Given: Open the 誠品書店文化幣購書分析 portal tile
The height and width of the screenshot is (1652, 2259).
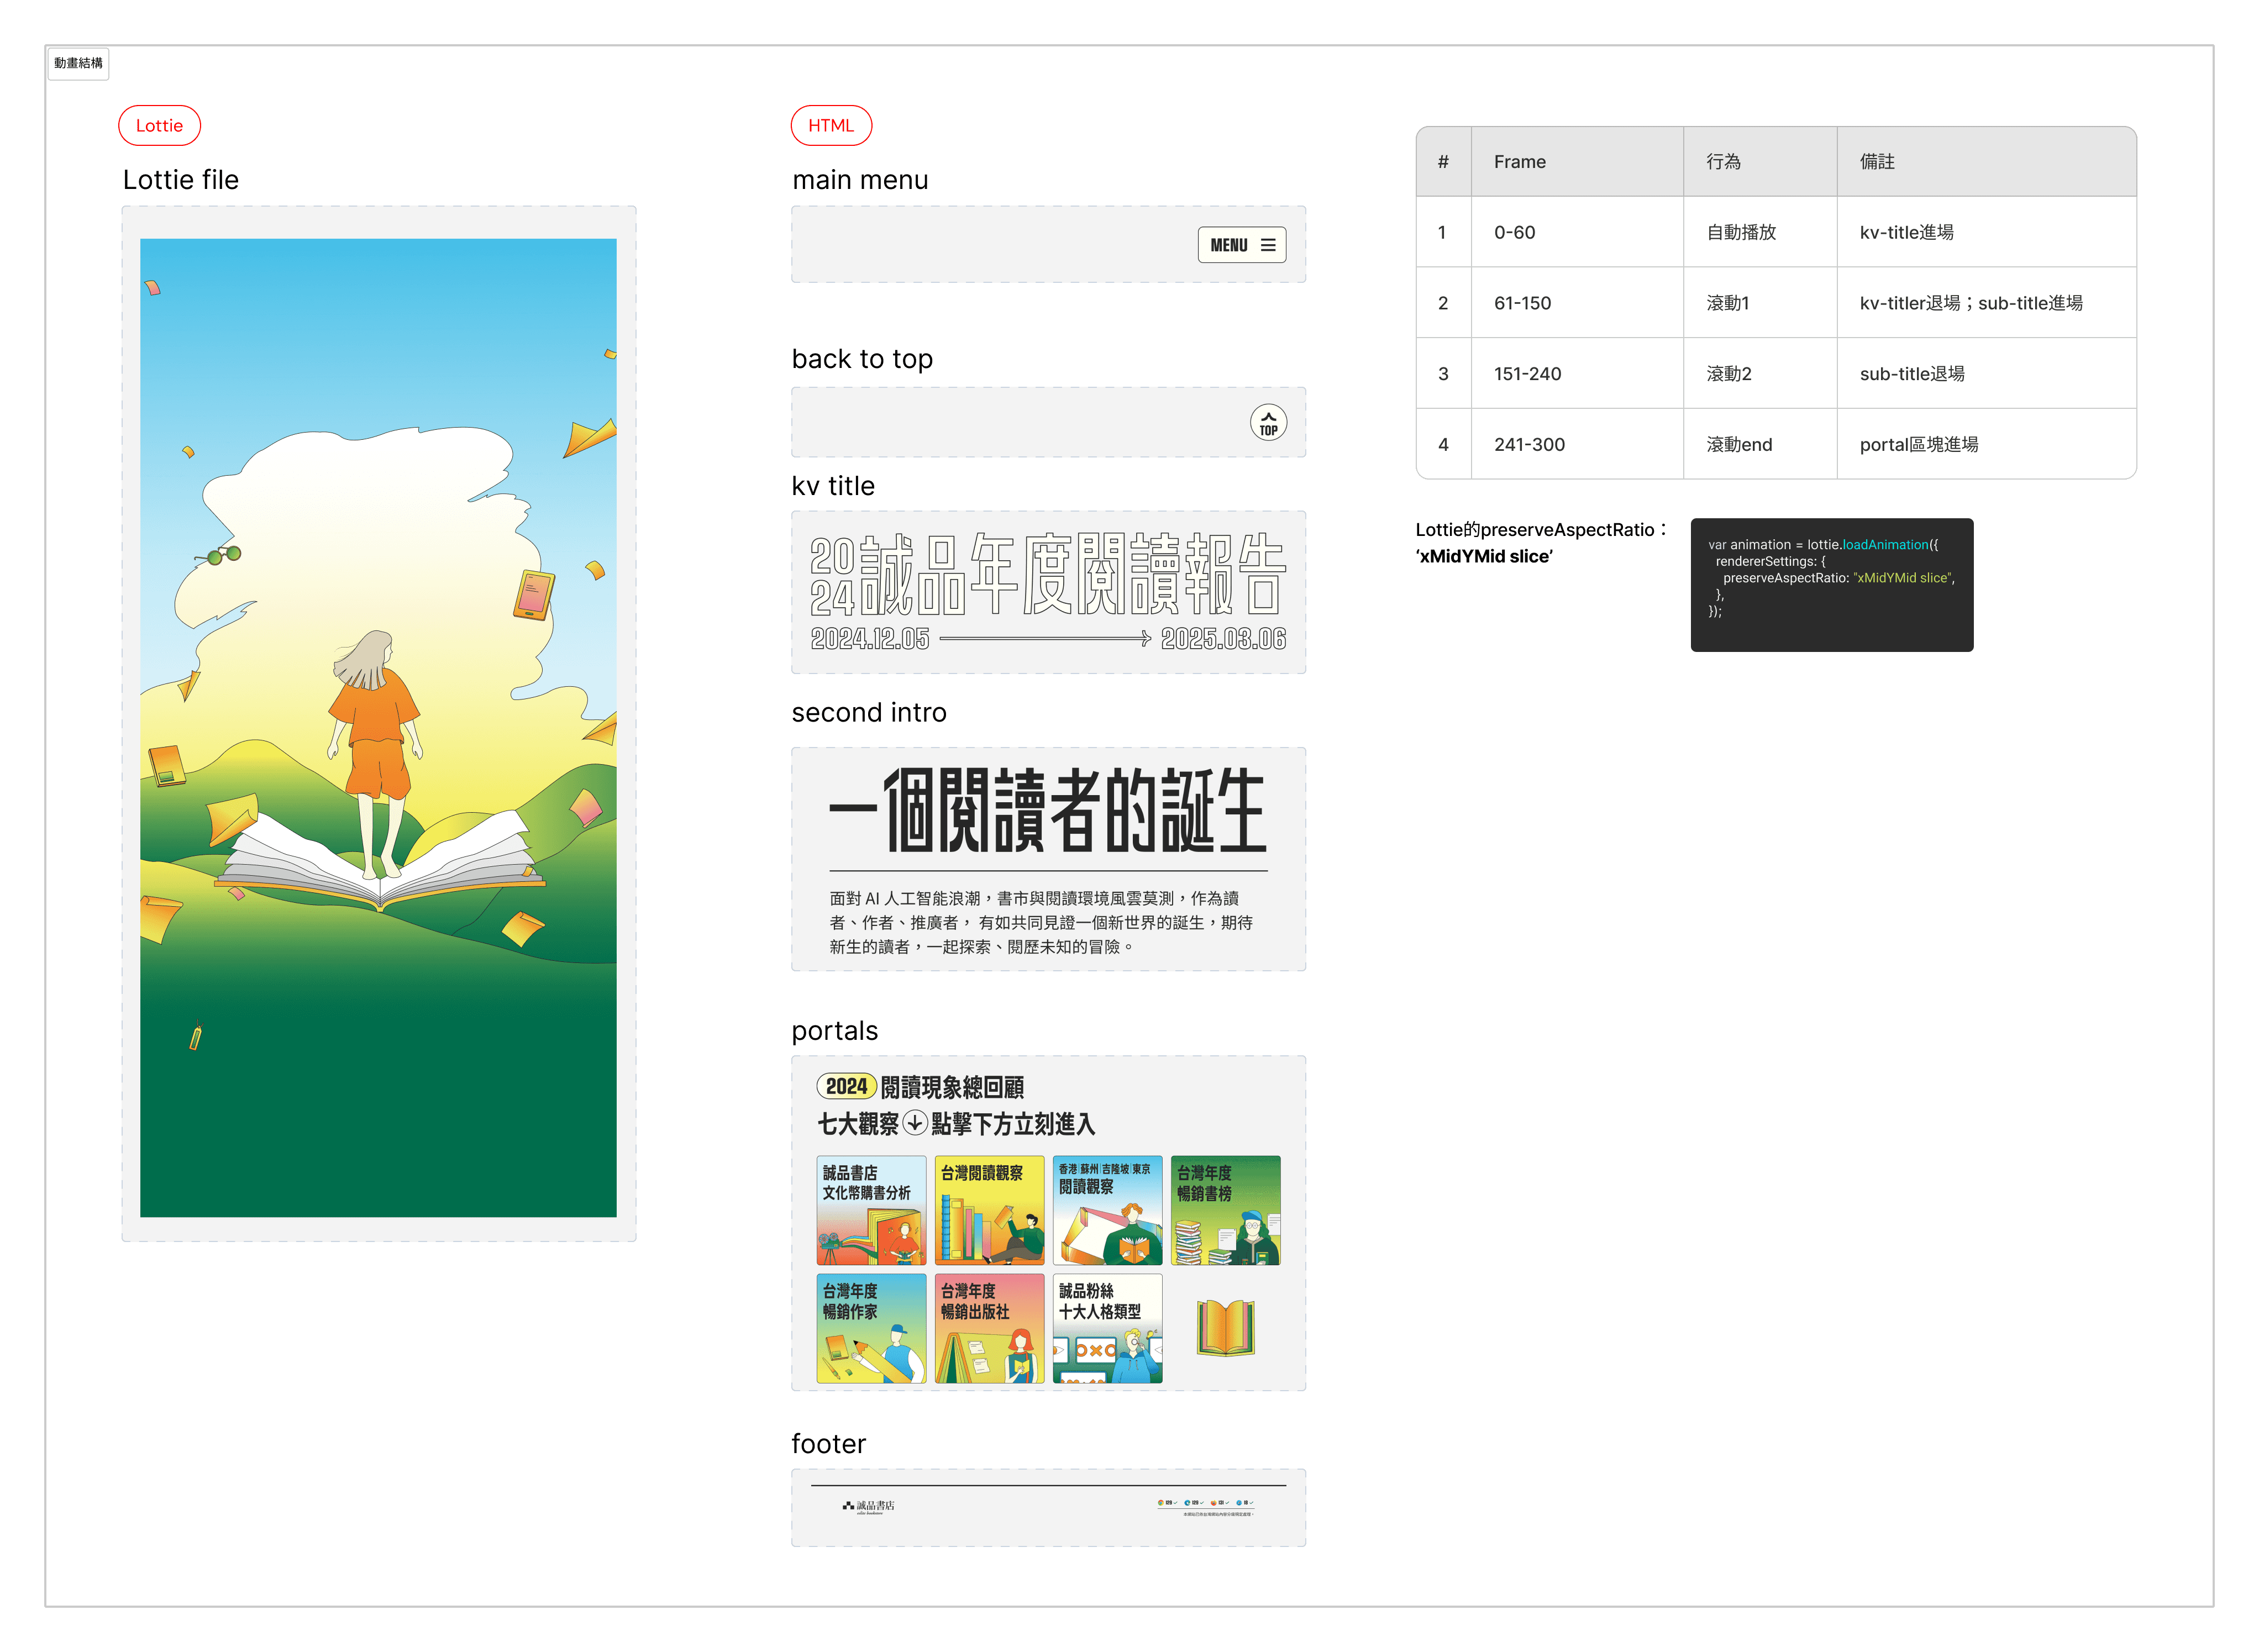Looking at the screenshot, I should tap(871, 1210).
